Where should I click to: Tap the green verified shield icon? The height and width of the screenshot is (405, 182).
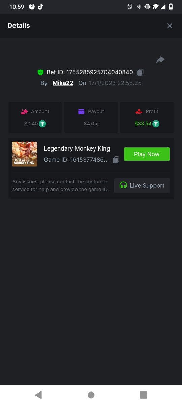coord(40,72)
